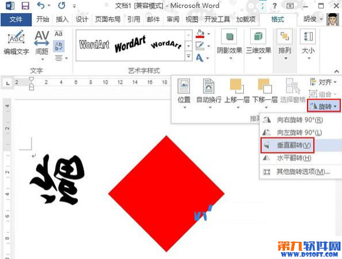Open the AV spacing (间距) tool
Screen dimensions: 342x259
42,38
